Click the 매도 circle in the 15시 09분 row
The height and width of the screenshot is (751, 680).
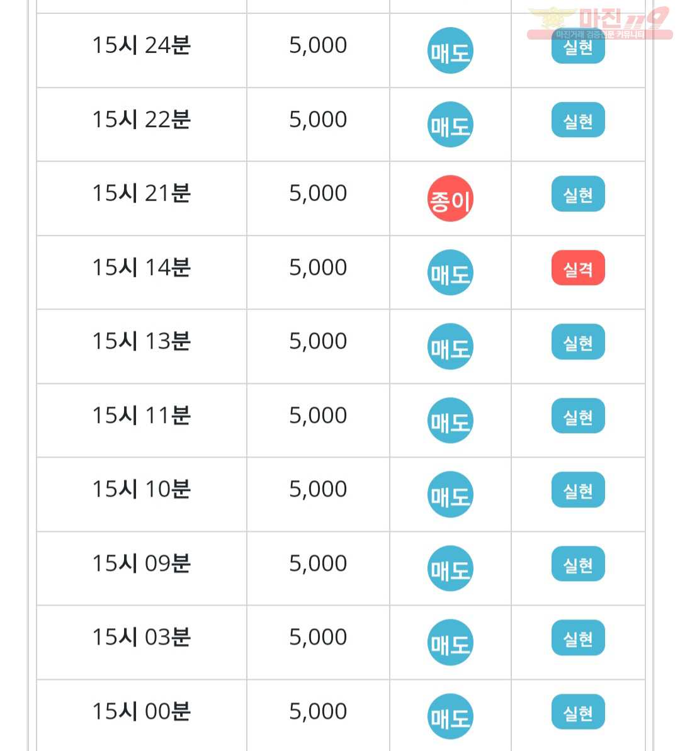click(x=450, y=568)
